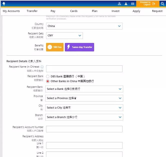Click the search magnifier icon
166x157 pixels.
pyautogui.click(x=162, y=4)
